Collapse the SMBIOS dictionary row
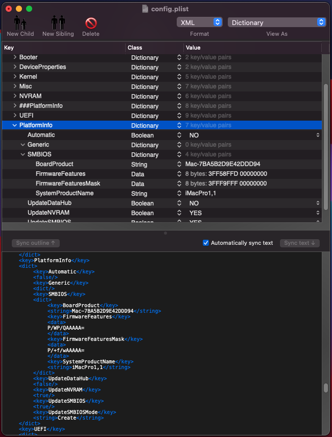 click(x=22, y=154)
